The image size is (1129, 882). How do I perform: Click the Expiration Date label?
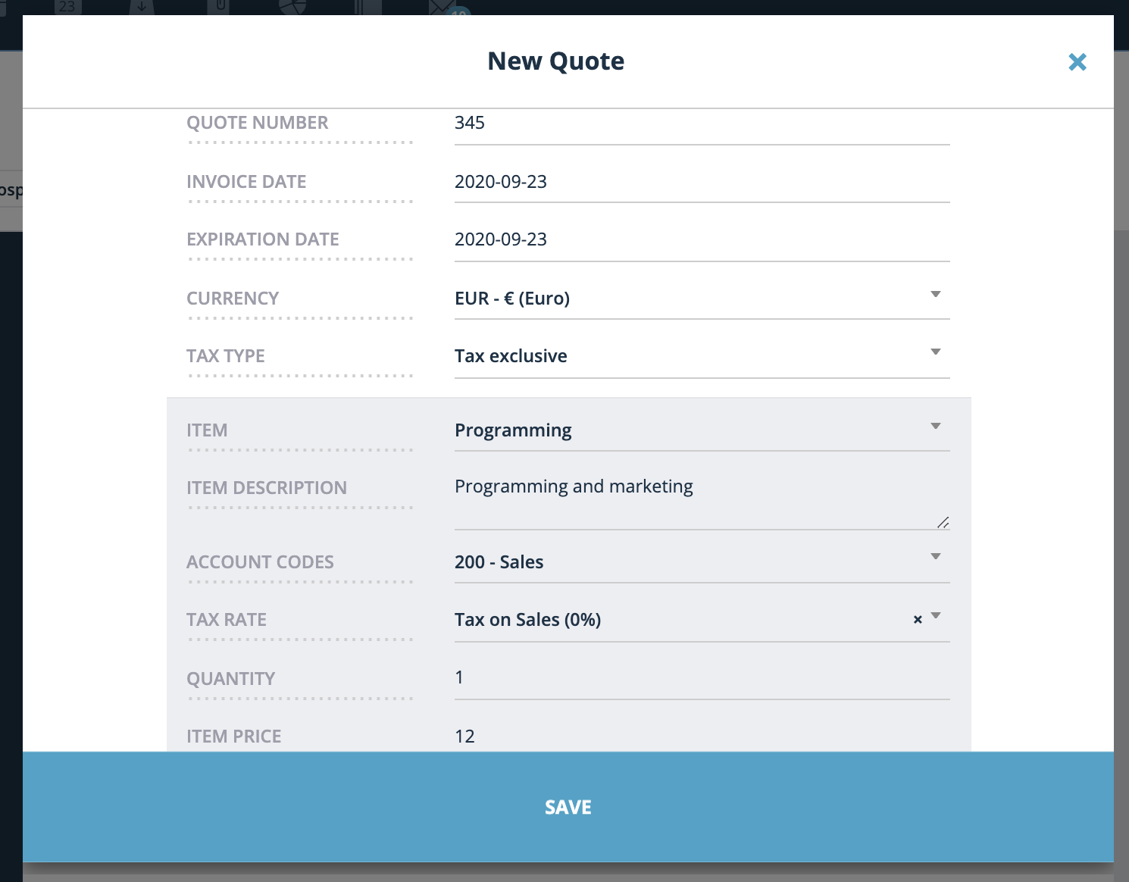pos(263,239)
